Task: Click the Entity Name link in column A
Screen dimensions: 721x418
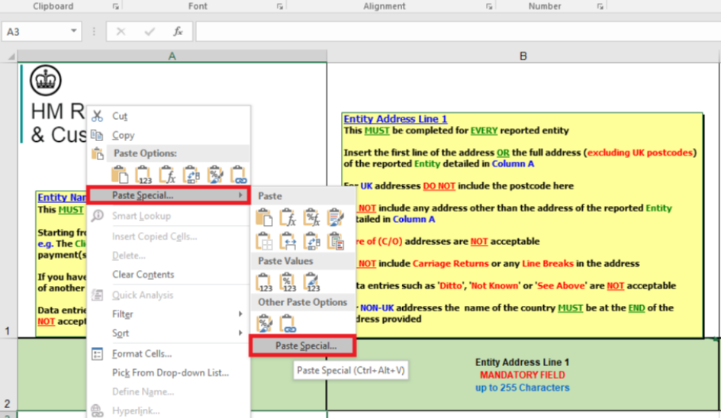Action: tap(62, 198)
